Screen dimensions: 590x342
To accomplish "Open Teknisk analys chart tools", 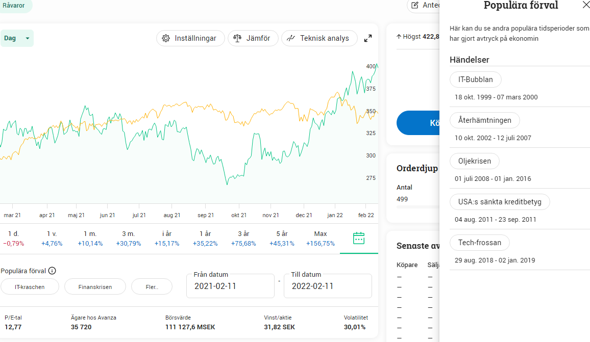I will coord(319,38).
